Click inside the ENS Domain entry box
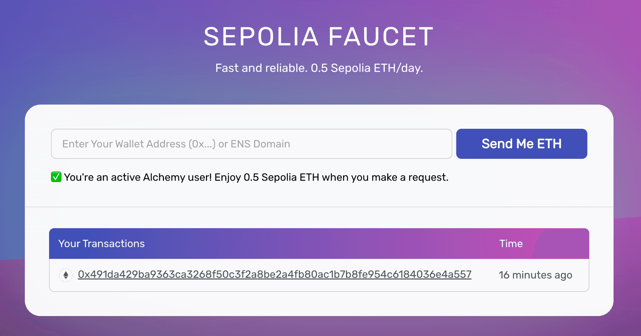This screenshot has width=641, height=336. (x=251, y=143)
